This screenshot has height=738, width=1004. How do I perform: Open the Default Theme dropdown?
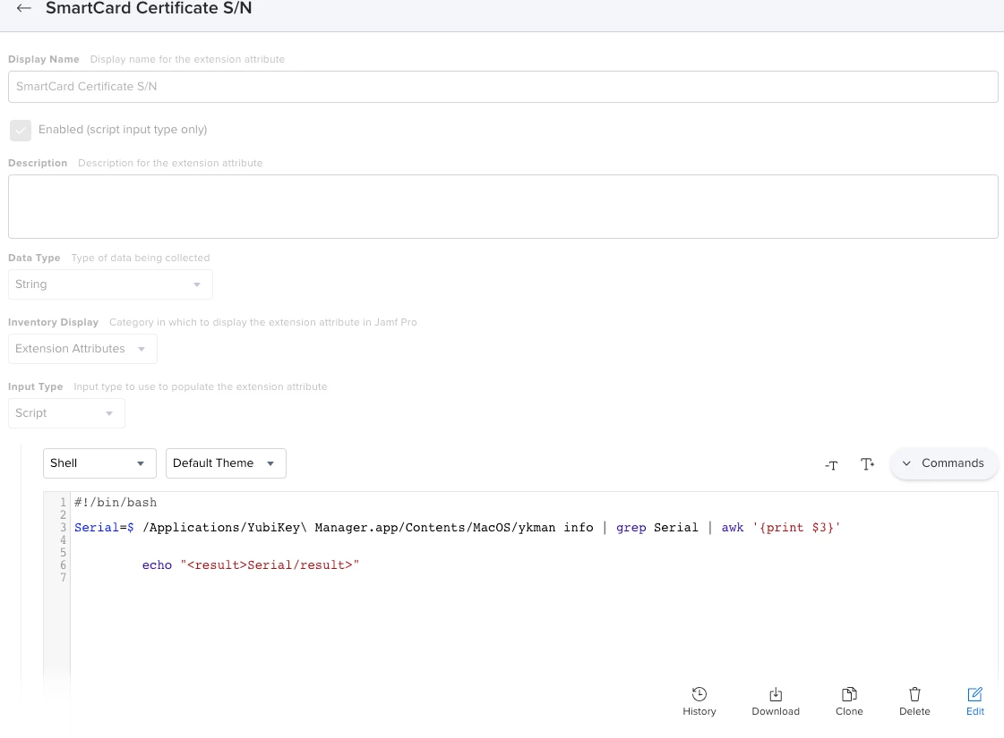coord(226,463)
